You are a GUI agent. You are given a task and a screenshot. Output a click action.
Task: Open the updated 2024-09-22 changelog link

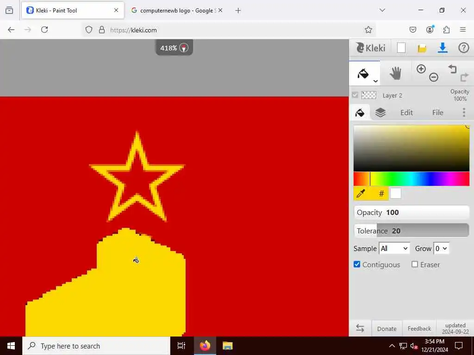(455, 329)
